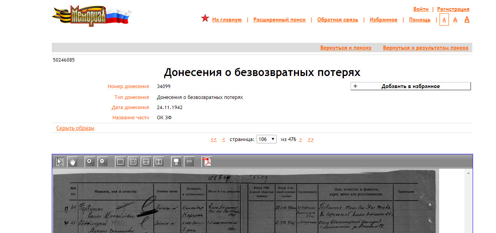
Task: Open the page number dropdown
Action: (x=266, y=139)
